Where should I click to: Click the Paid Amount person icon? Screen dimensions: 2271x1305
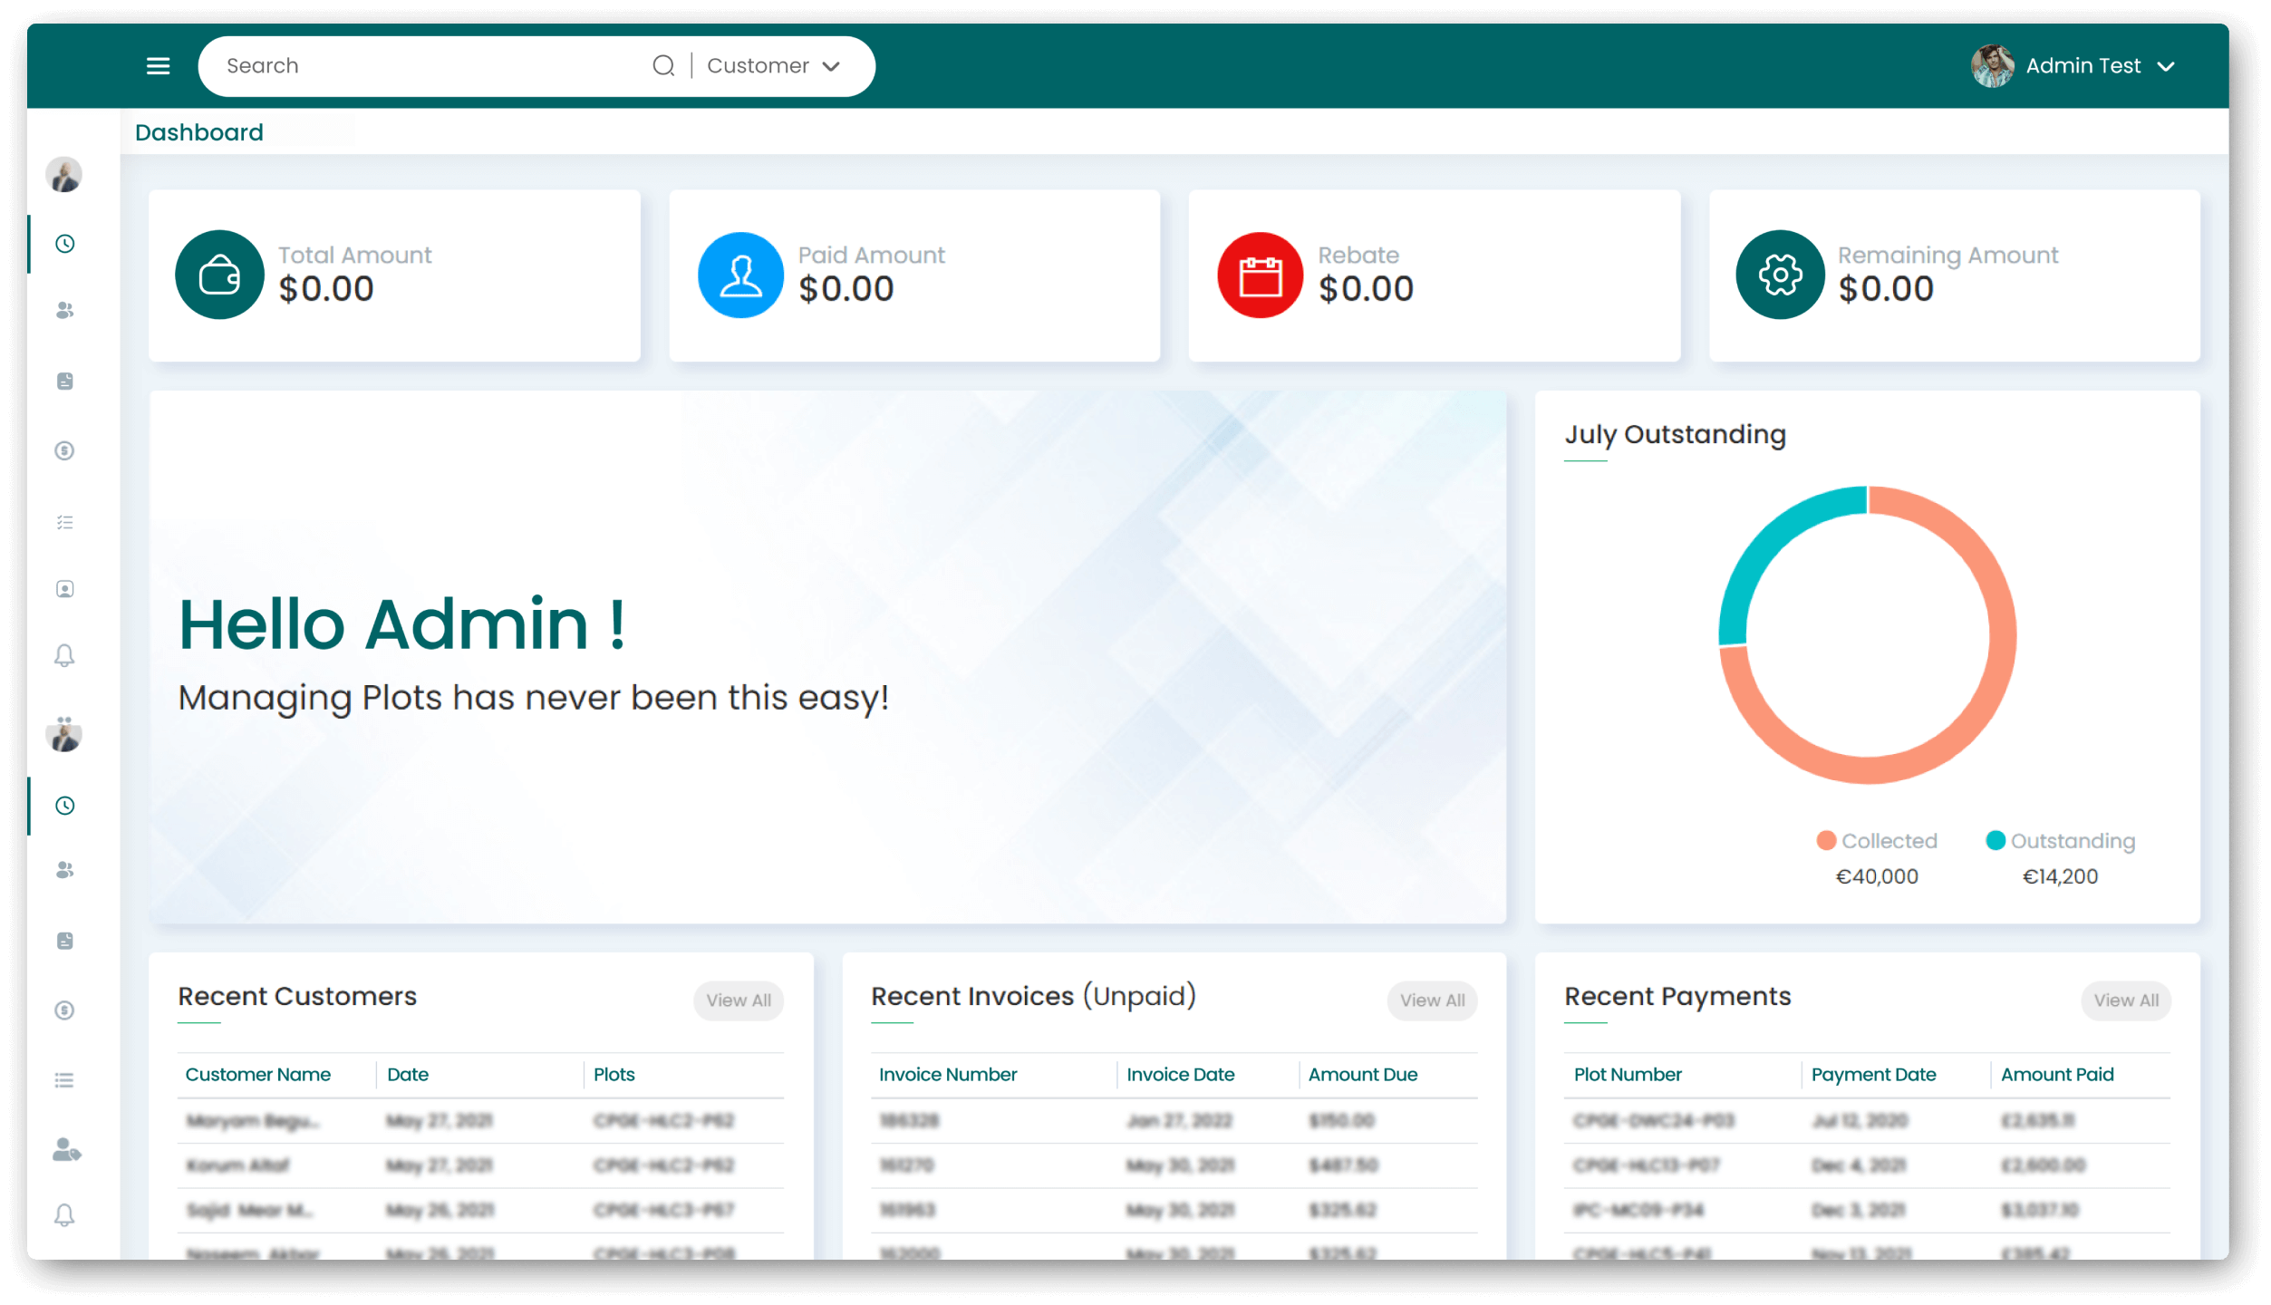(x=740, y=275)
